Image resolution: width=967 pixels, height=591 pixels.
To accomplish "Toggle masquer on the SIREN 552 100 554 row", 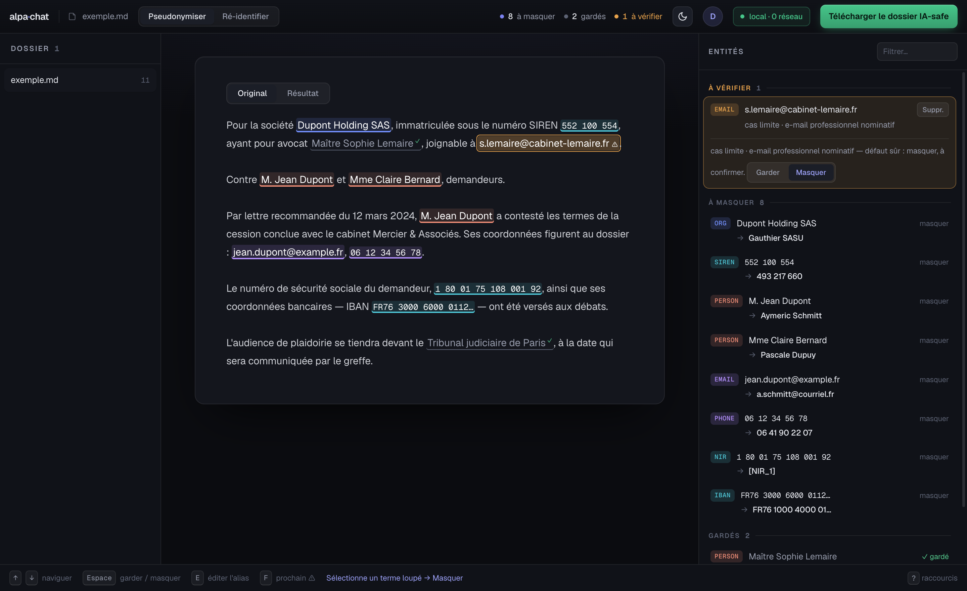I will tap(934, 262).
